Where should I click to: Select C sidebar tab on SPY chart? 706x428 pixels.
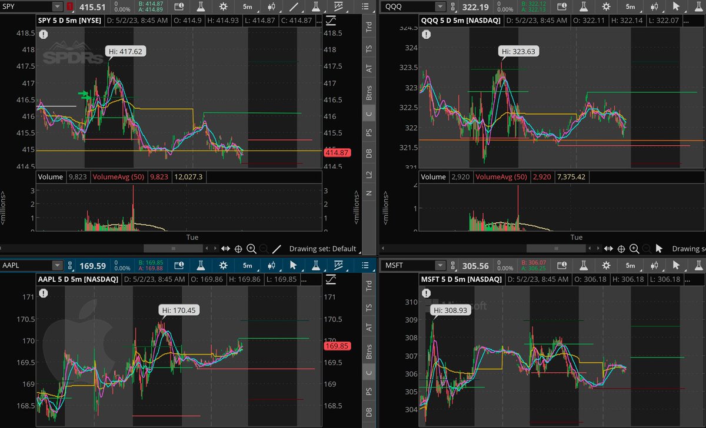point(368,114)
